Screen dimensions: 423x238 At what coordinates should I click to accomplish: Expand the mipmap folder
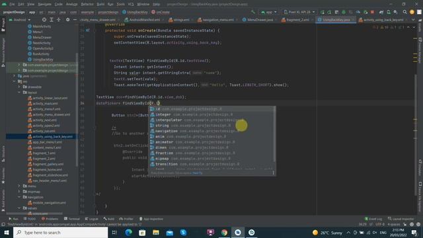(x=19, y=192)
